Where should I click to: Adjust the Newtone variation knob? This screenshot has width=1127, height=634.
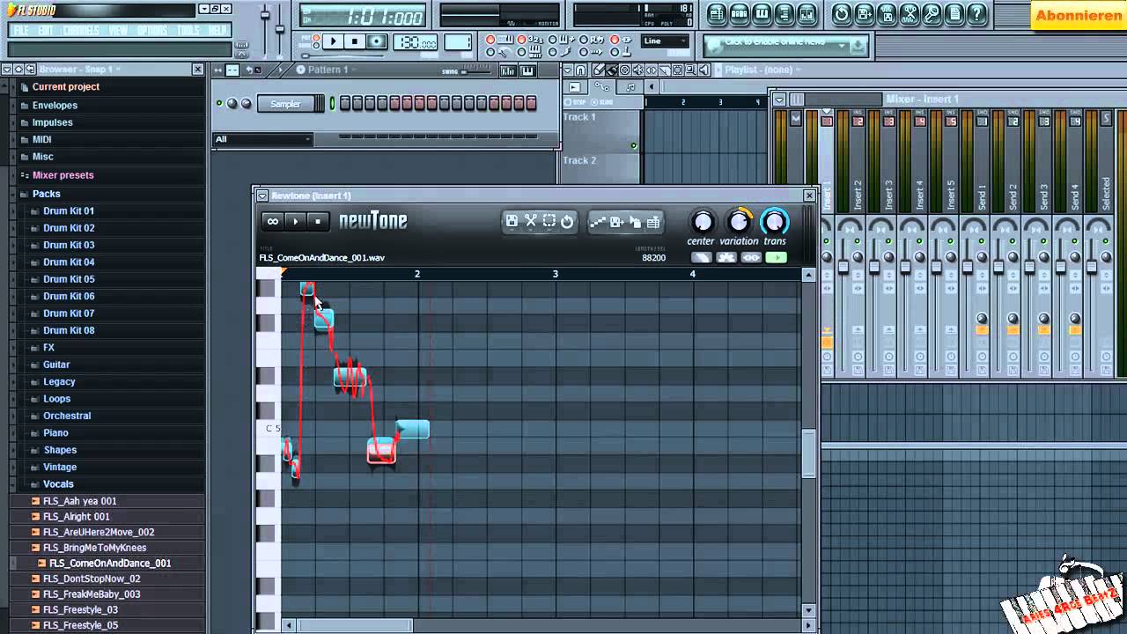740,221
